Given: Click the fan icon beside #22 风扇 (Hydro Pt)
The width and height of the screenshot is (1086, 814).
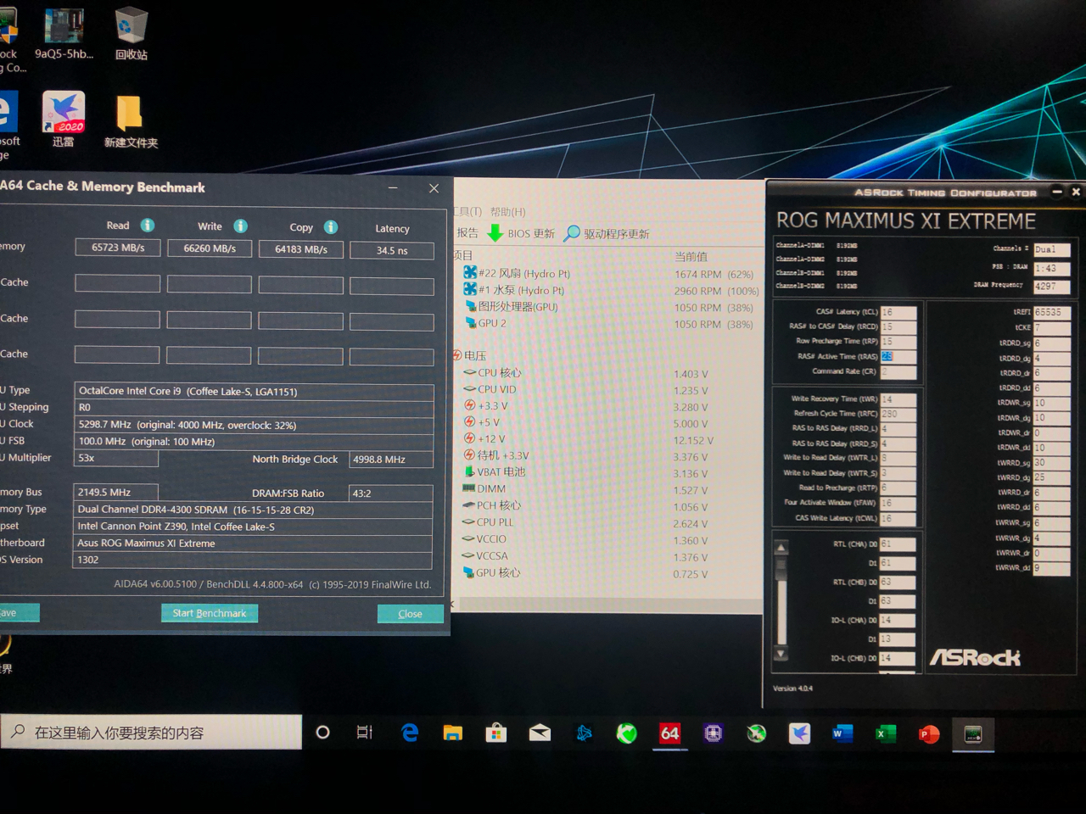Looking at the screenshot, I should [x=472, y=273].
